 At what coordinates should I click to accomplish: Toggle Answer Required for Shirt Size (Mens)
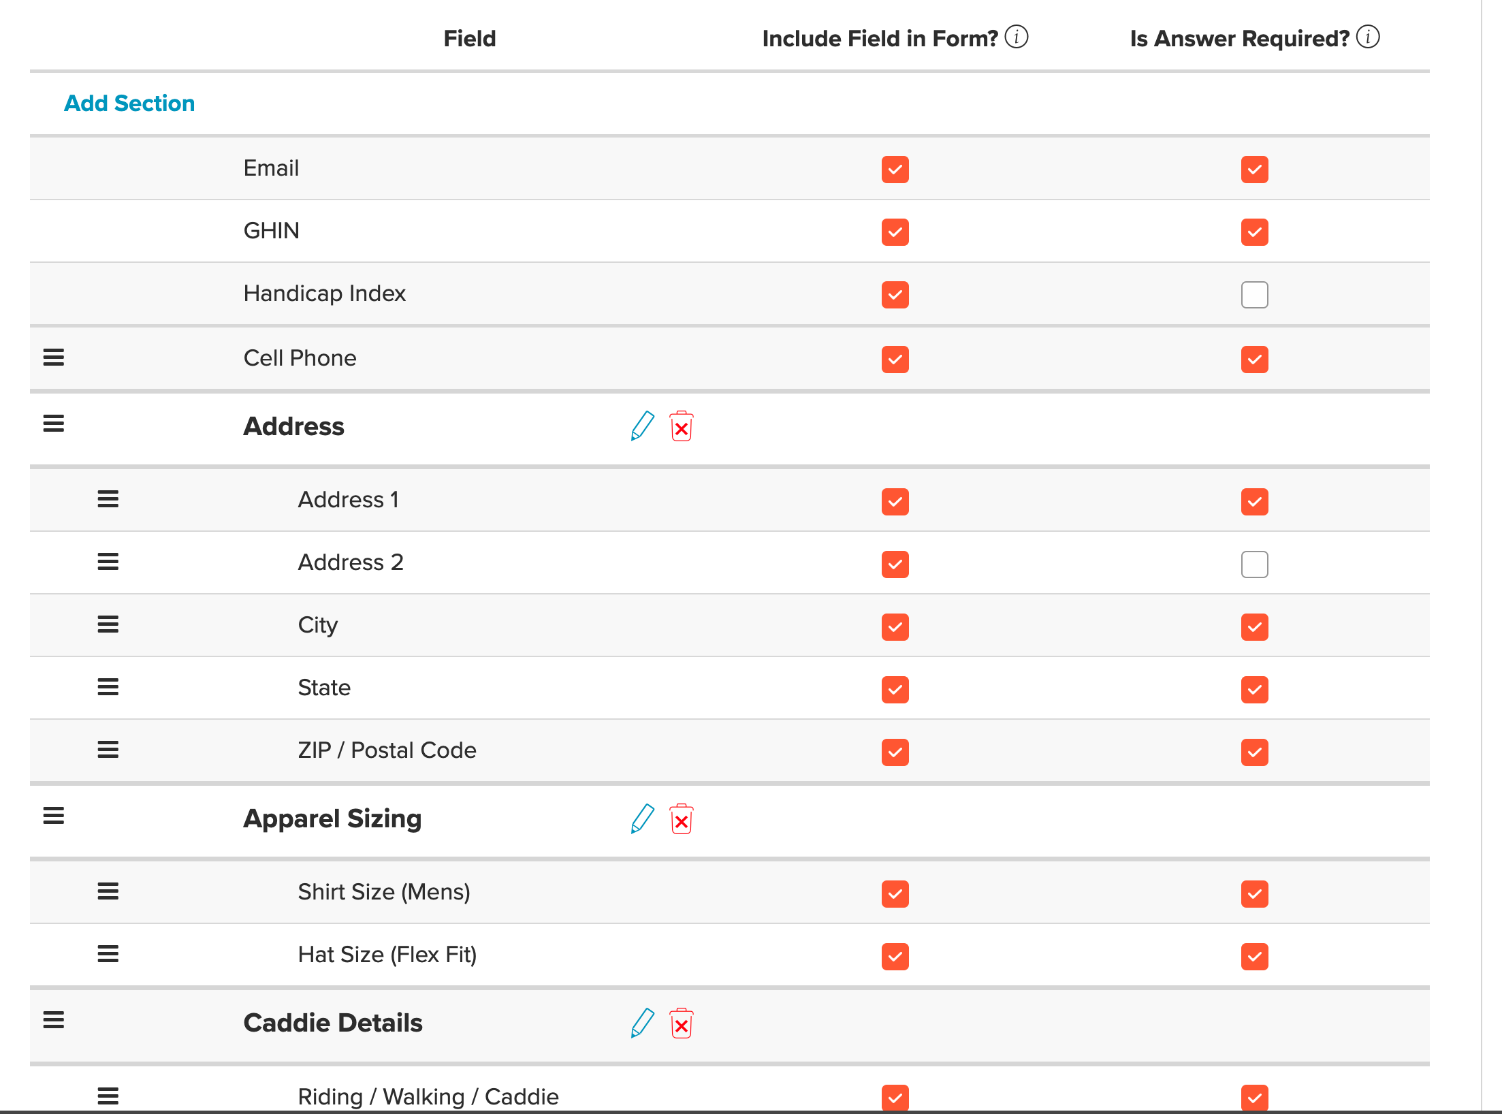[x=1255, y=894]
